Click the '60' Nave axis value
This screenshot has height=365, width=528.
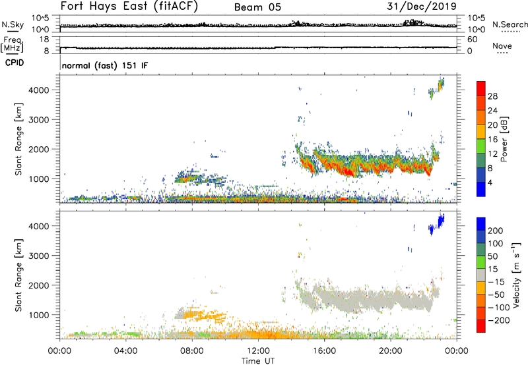(x=473, y=40)
